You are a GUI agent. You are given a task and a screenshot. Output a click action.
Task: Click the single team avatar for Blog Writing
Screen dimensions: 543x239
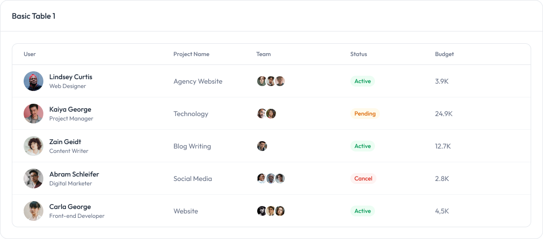pyautogui.click(x=262, y=146)
